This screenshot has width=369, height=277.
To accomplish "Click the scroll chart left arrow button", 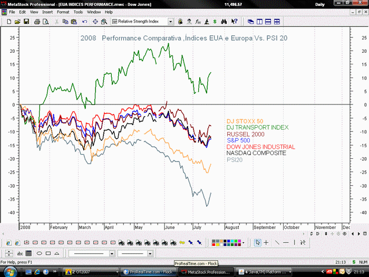I will tap(353, 234).
